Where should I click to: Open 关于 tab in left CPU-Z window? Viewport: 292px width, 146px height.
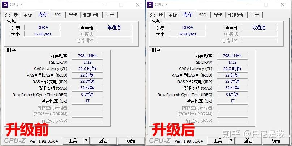tap(110, 15)
